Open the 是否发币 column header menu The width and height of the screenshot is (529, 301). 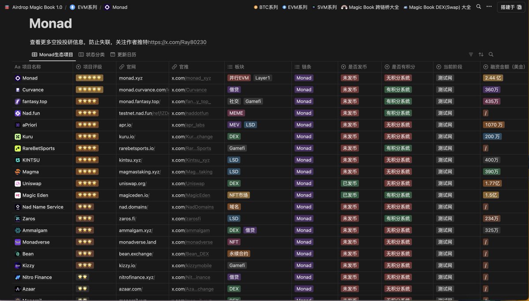(360, 67)
